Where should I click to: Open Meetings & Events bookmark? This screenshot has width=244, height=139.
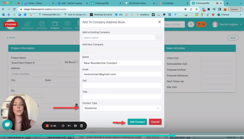101,15
